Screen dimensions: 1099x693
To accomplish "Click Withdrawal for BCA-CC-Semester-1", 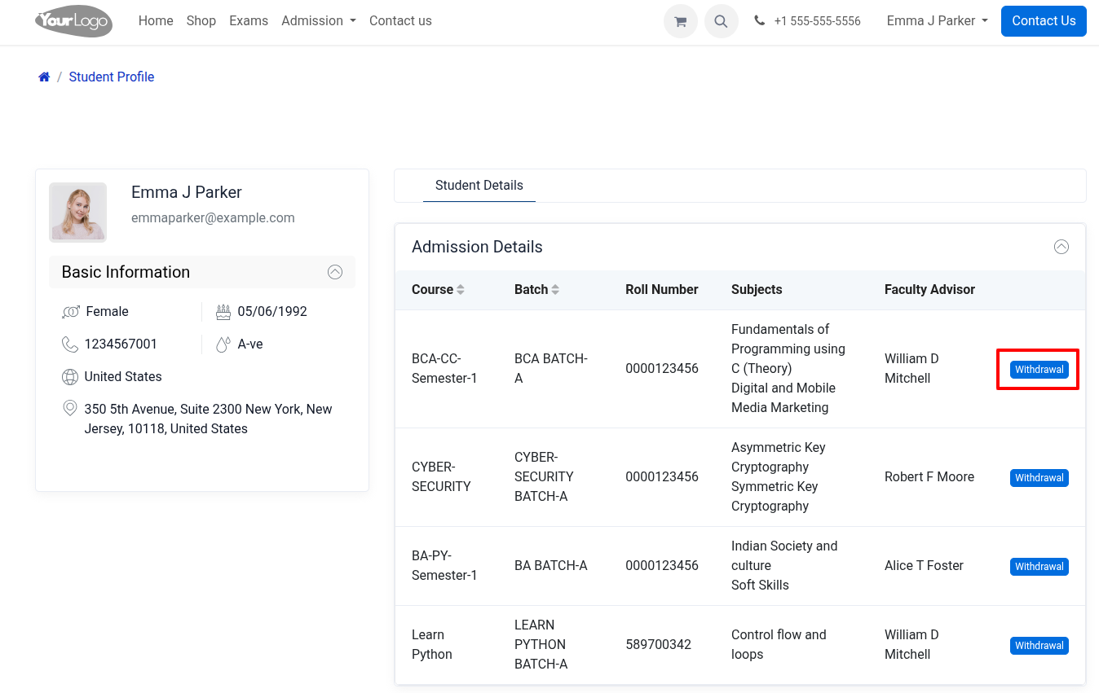I will 1039,370.
